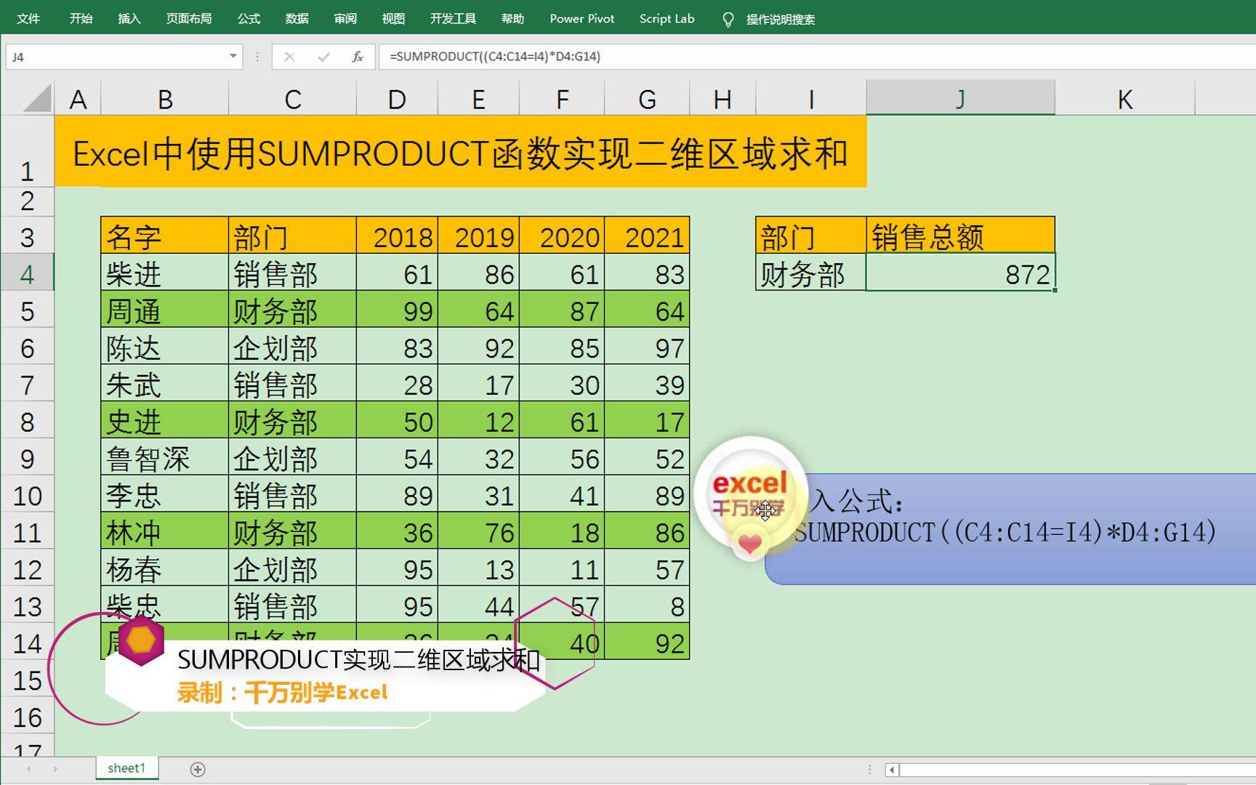Click the Select All triangle corner
Viewport: 1256px width, 785px height.
(38, 99)
